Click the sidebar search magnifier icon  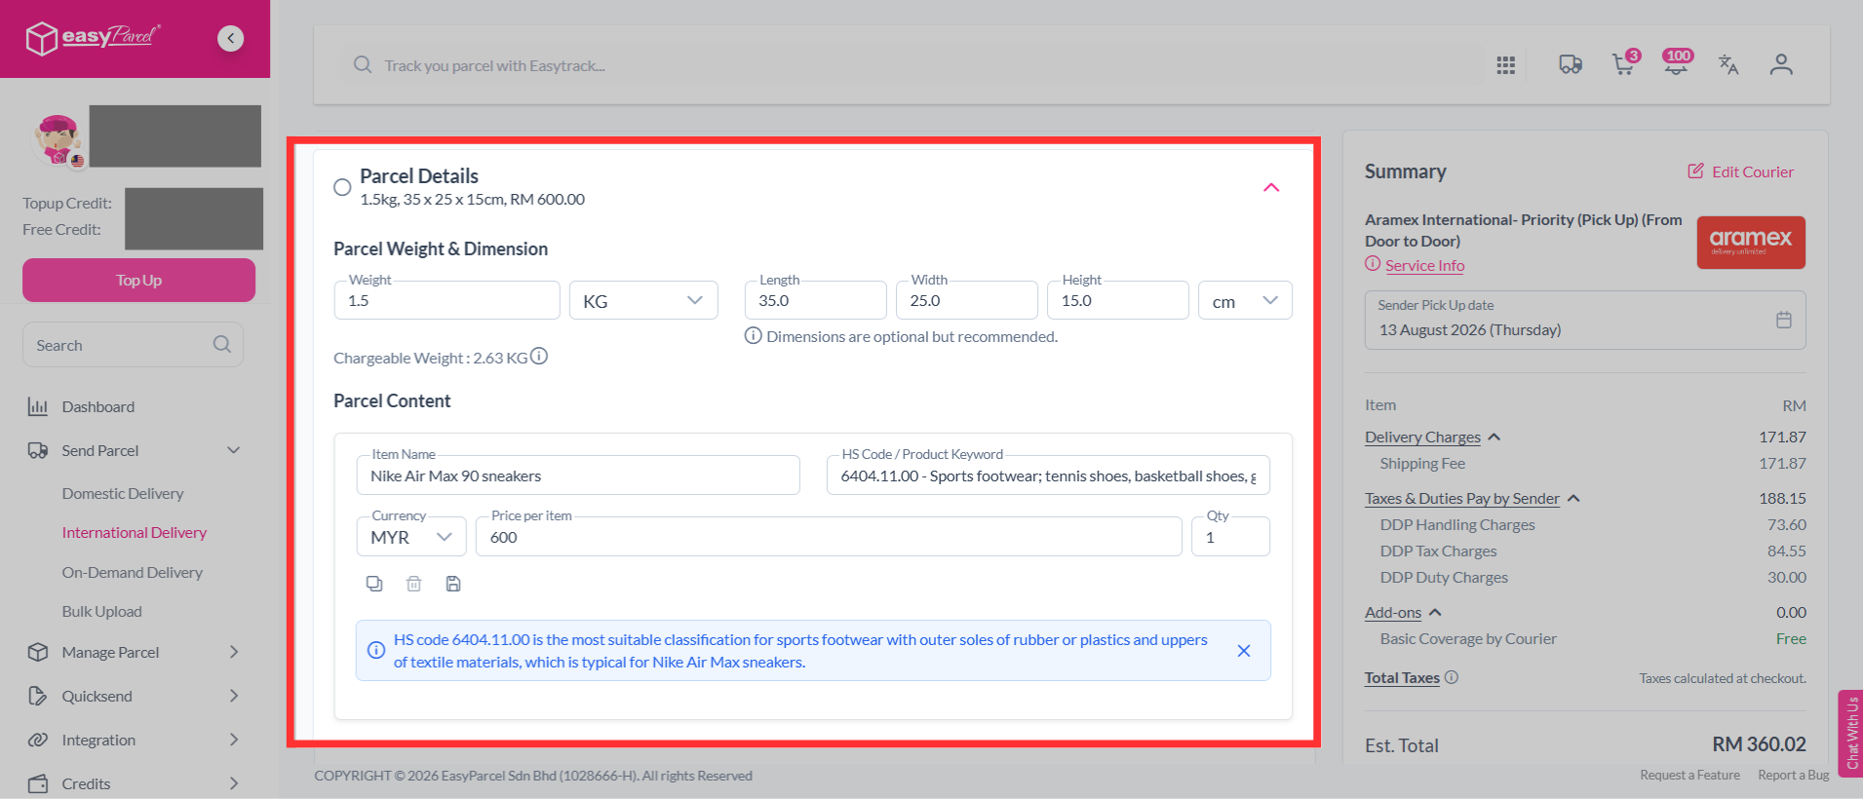click(221, 345)
